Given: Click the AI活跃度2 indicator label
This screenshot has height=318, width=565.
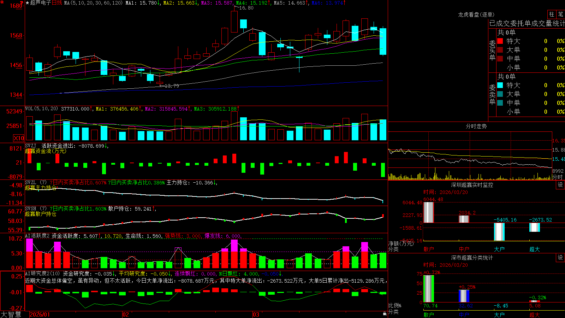Looking at the screenshot, I should pyautogui.click(x=37, y=236).
